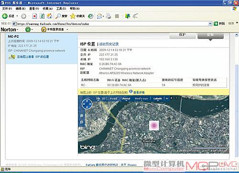Click the blue info icon by view details
This screenshot has width=239, height=173.
(x=130, y=92)
